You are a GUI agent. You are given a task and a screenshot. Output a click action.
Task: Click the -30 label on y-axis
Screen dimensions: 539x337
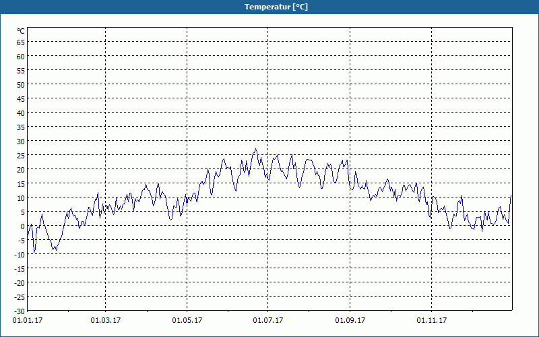coord(20,311)
